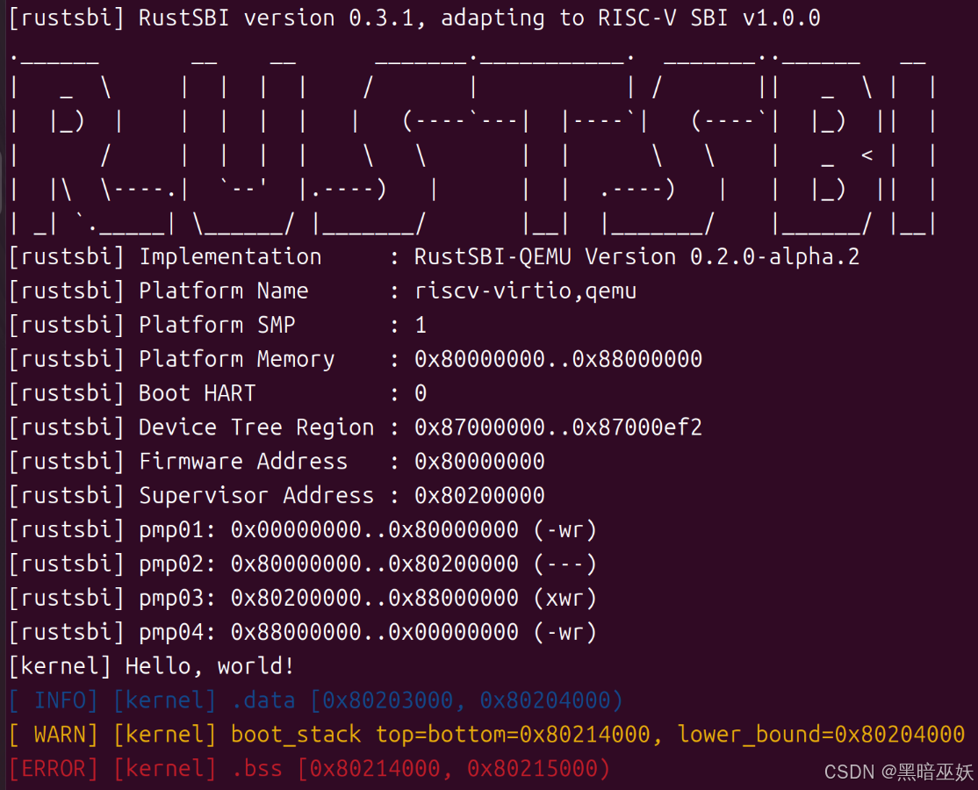Click the pmp02 line with (---)
The width and height of the screenshot is (978, 790).
coord(303,564)
